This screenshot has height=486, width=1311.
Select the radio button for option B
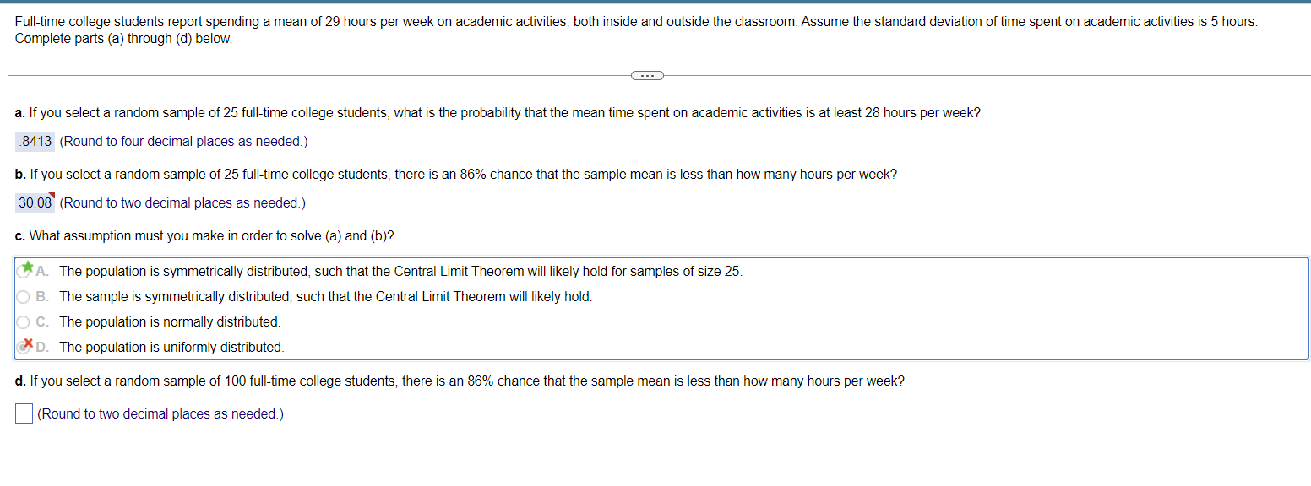click(x=23, y=296)
